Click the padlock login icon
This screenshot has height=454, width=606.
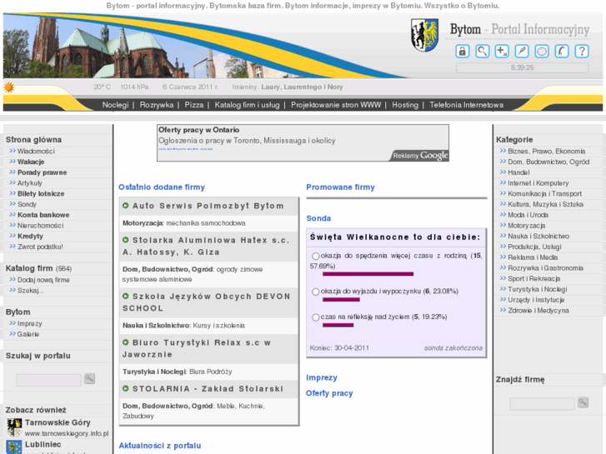(463, 51)
